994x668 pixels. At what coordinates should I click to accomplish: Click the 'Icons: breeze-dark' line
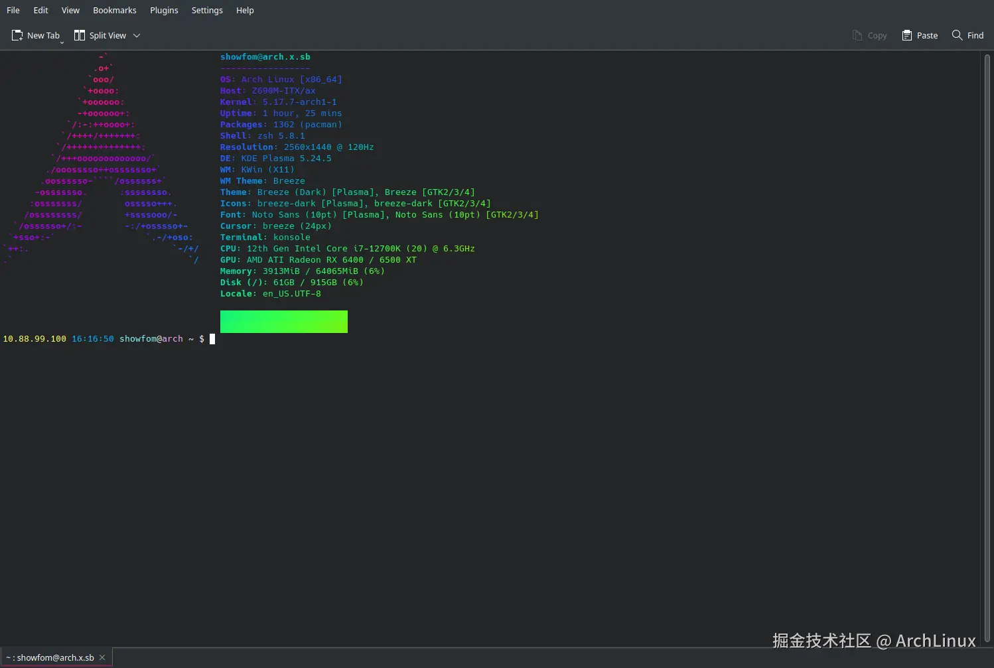(356, 204)
